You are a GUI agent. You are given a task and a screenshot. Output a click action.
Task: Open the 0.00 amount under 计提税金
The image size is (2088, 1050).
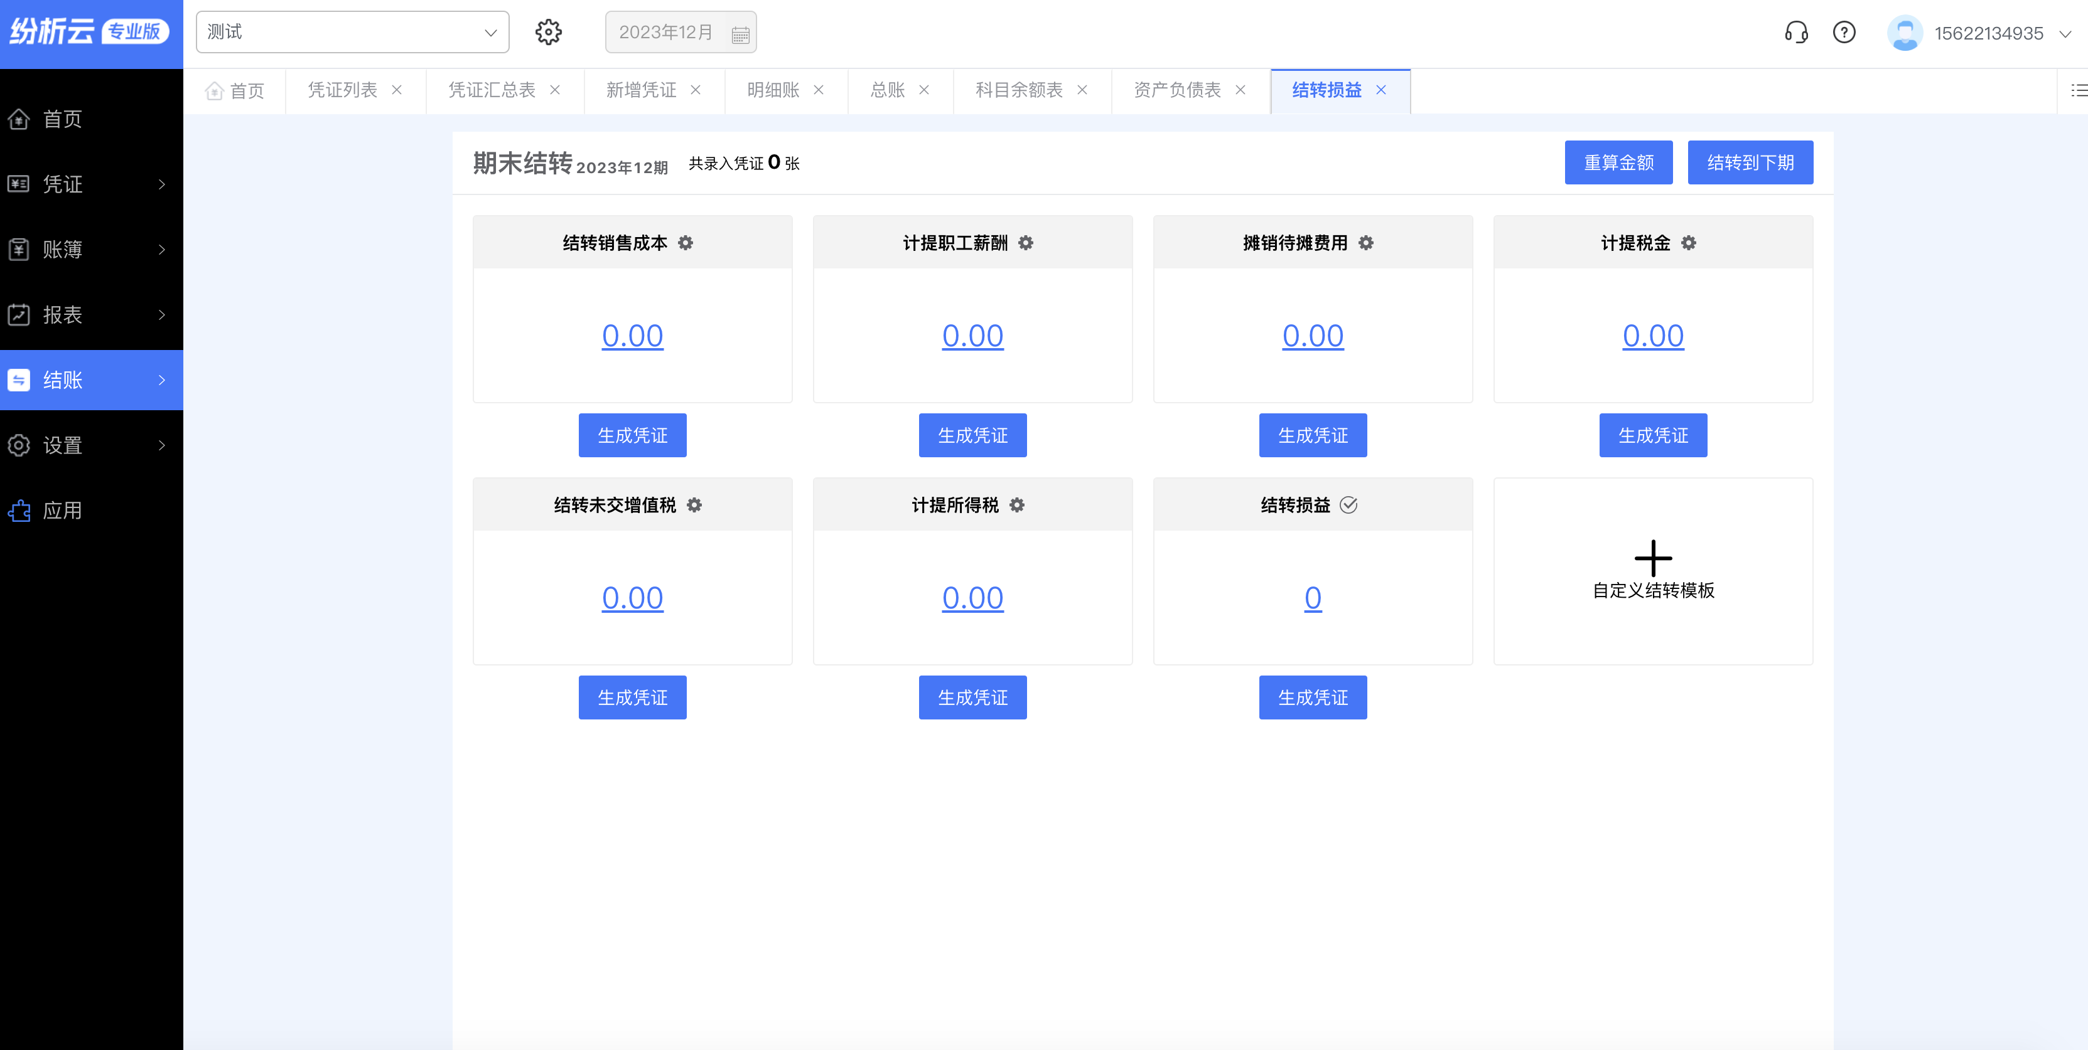tap(1654, 336)
